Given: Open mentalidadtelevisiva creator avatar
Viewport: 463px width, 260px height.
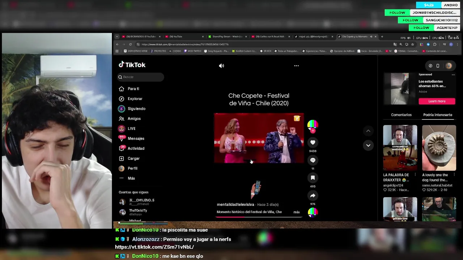Looking at the screenshot, I should click(313, 125).
